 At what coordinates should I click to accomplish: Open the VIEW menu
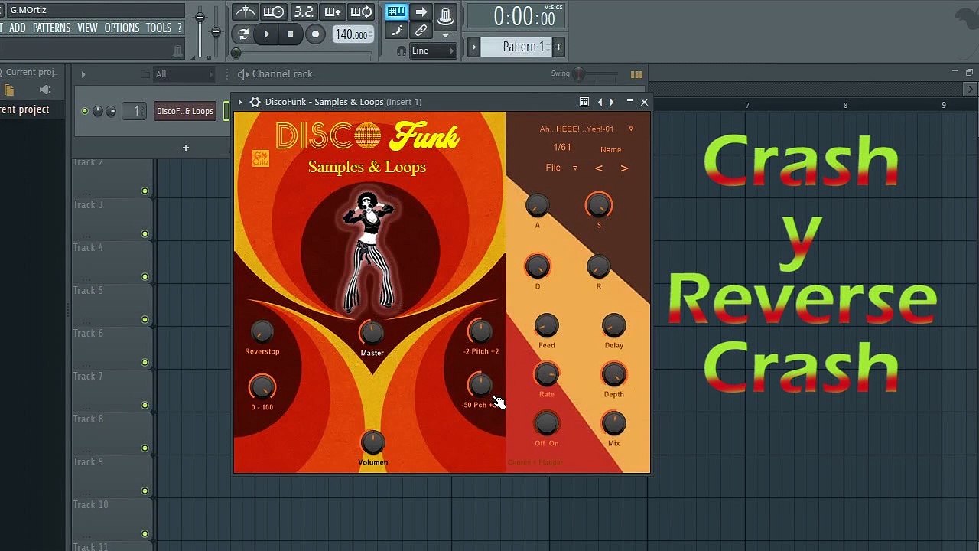[87, 28]
